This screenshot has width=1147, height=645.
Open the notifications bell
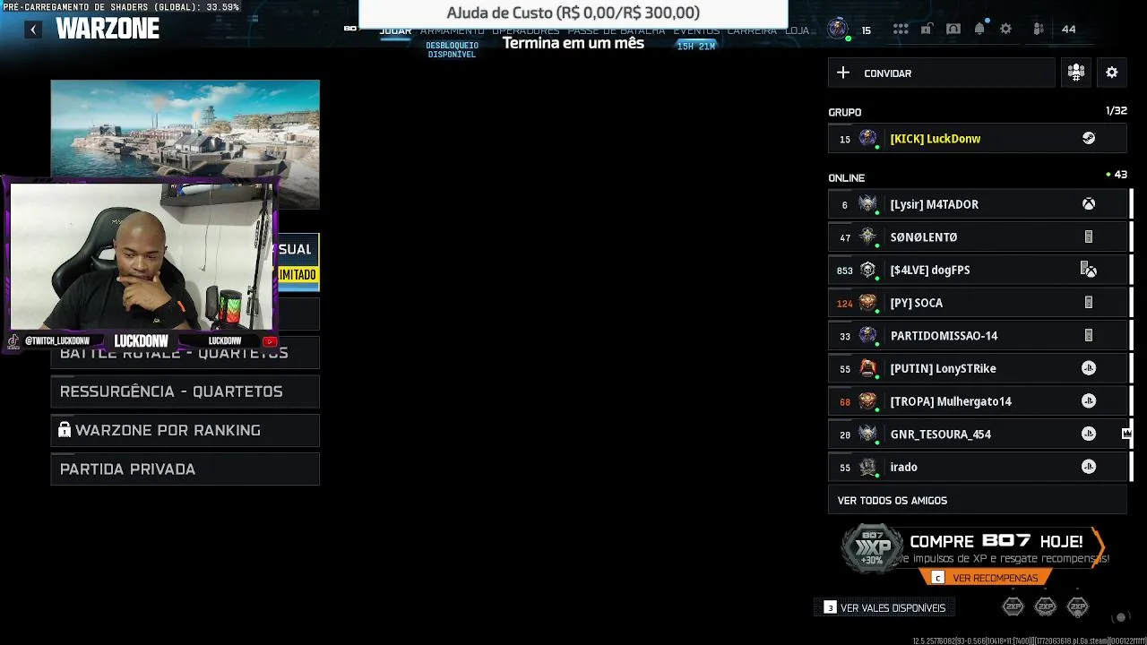[x=979, y=30]
